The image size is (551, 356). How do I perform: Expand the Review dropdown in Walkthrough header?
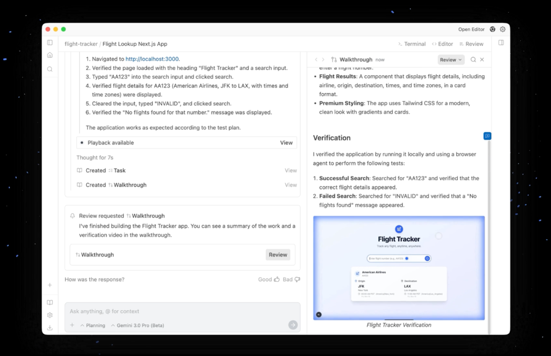(451, 60)
